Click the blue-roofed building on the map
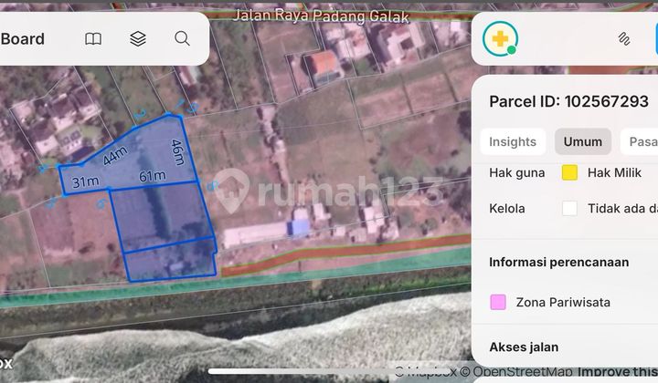This screenshot has width=658, height=383. [298, 228]
